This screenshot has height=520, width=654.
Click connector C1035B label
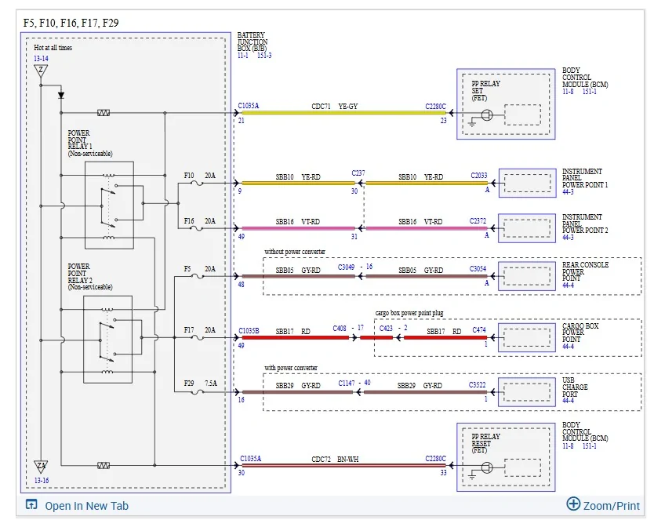click(249, 331)
